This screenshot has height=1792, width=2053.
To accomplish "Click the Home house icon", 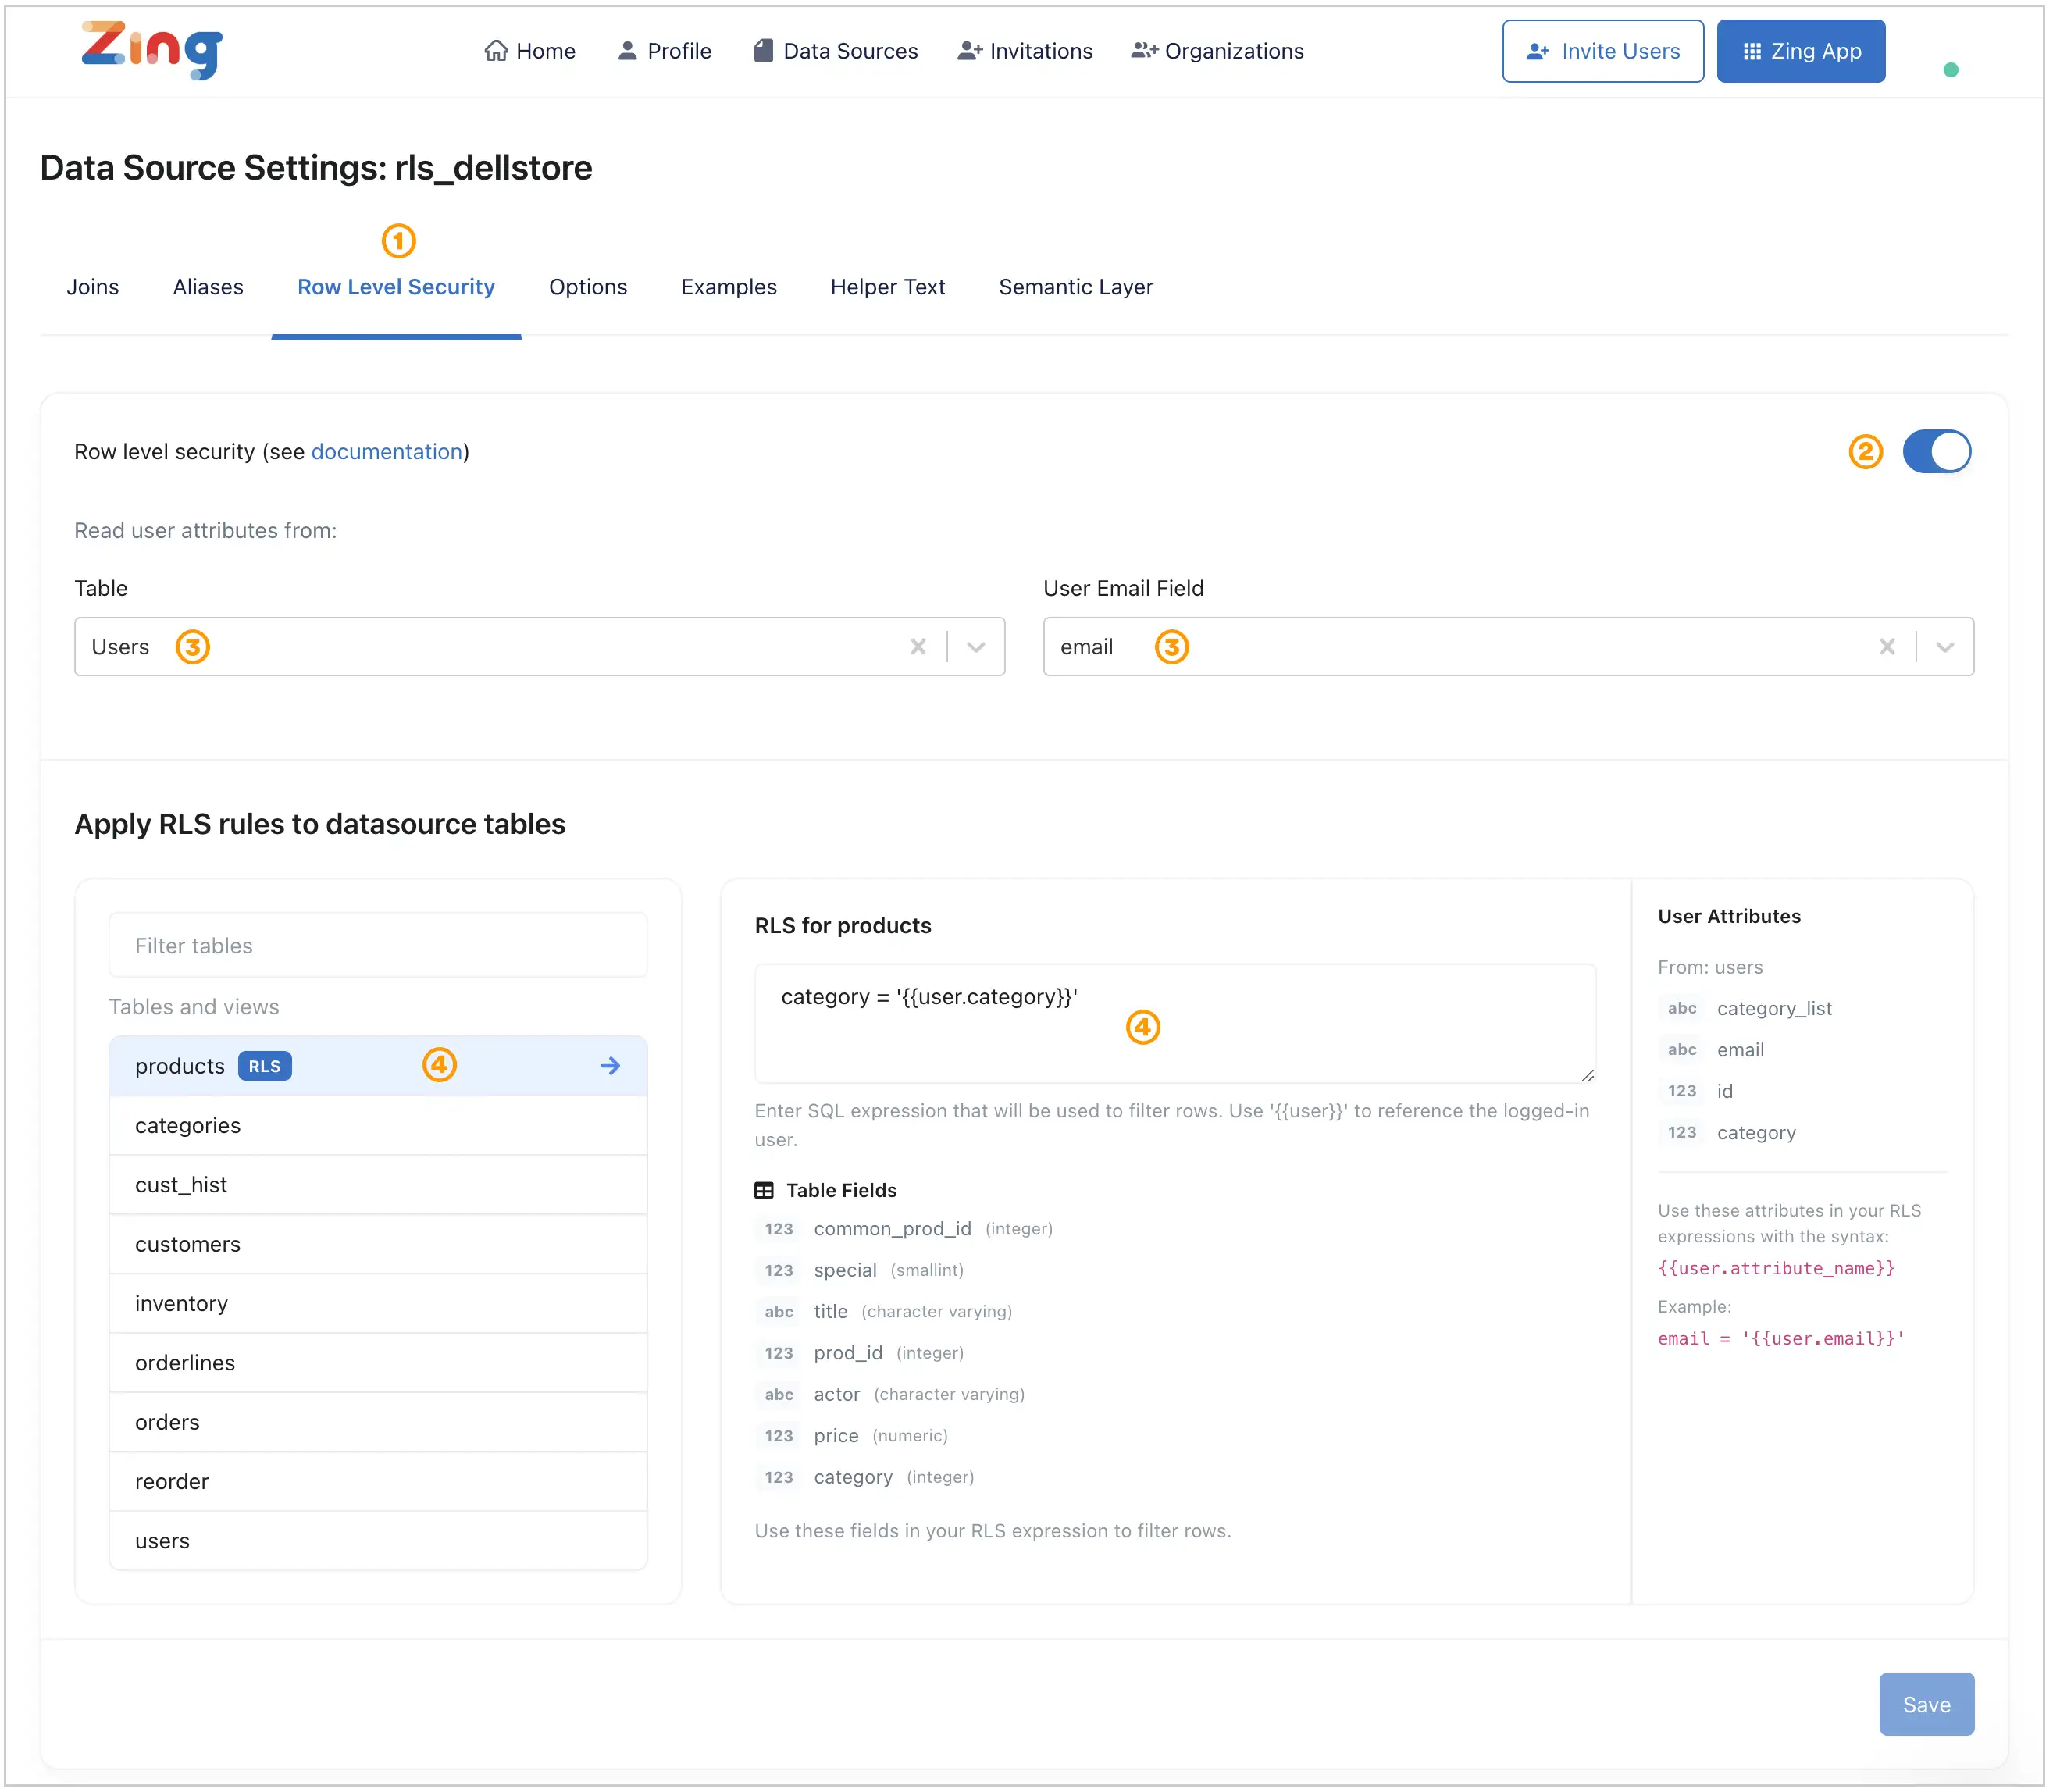I will (x=496, y=51).
